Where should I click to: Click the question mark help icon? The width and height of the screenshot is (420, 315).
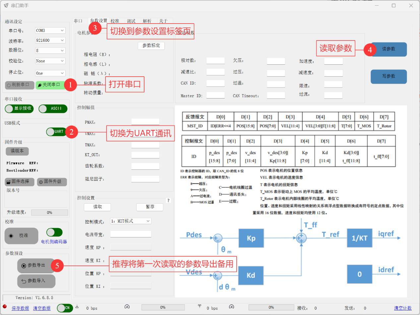168,201
